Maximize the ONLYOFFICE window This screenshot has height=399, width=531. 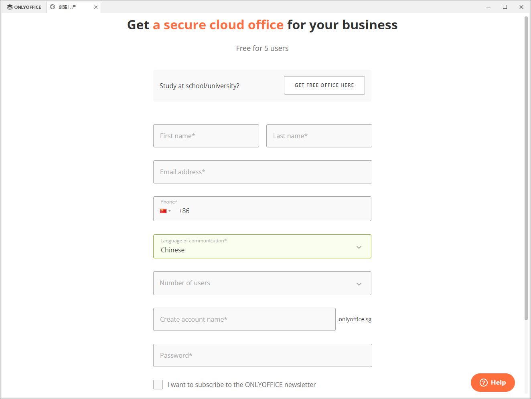tap(505, 7)
